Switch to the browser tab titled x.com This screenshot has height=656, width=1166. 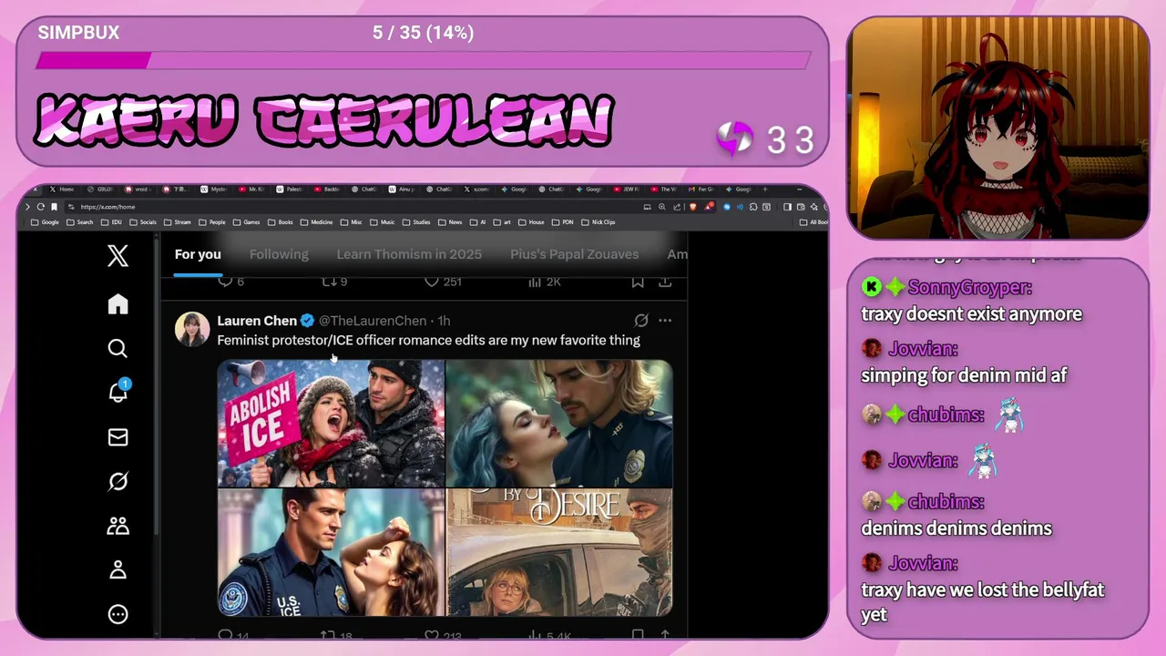point(477,190)
